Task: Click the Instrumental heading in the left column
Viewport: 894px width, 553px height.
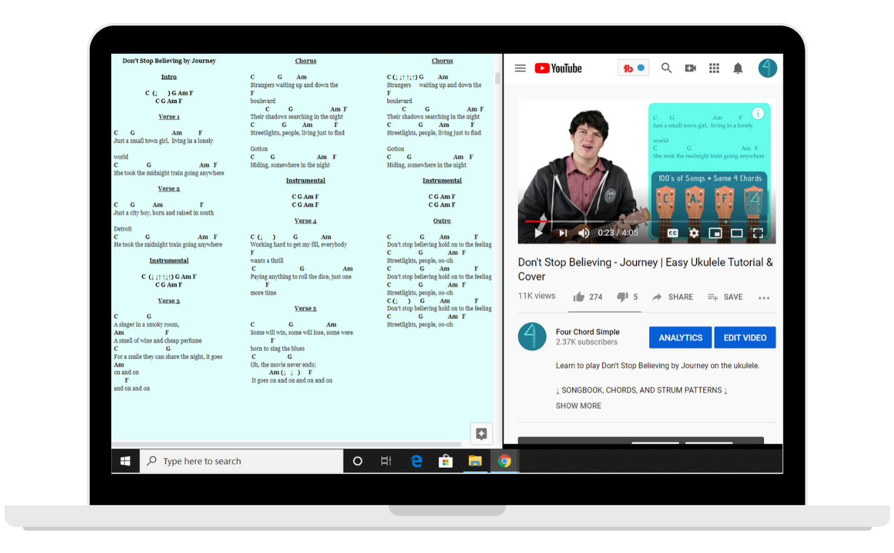Action: 169,260
